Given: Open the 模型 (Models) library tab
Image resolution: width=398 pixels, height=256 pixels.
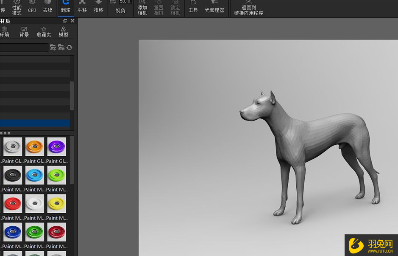Looking at the screenshot, I should 63,32.
